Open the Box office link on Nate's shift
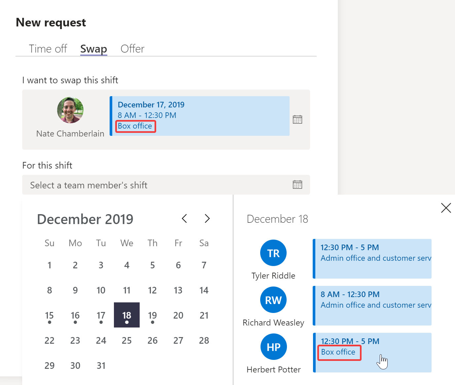 tap(135, 126)
